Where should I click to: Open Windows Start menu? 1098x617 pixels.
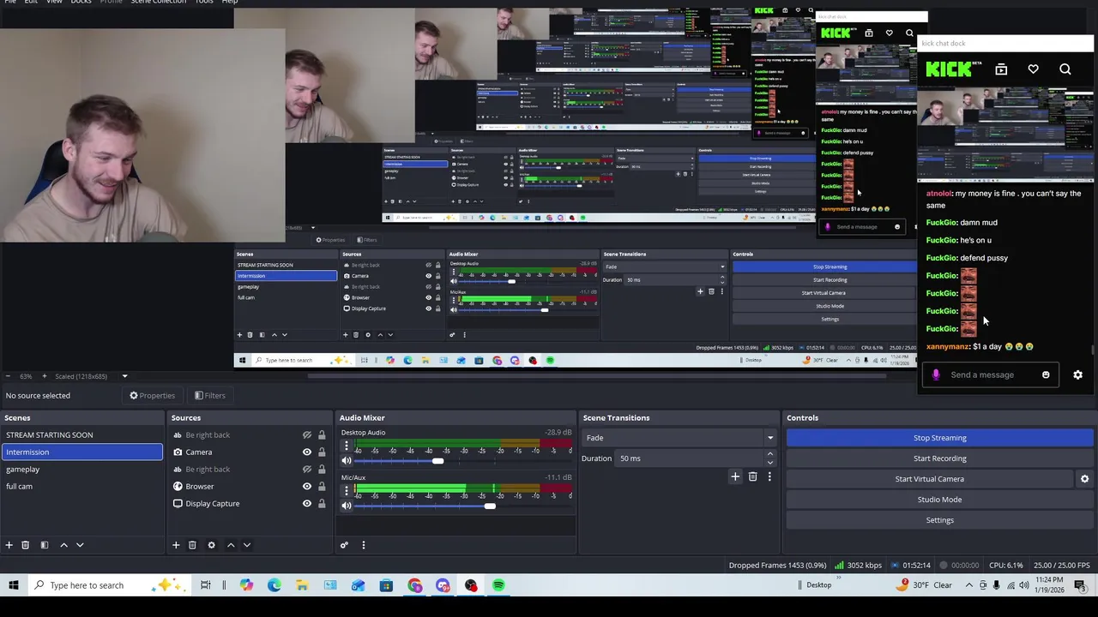click(x=14, y=585)
